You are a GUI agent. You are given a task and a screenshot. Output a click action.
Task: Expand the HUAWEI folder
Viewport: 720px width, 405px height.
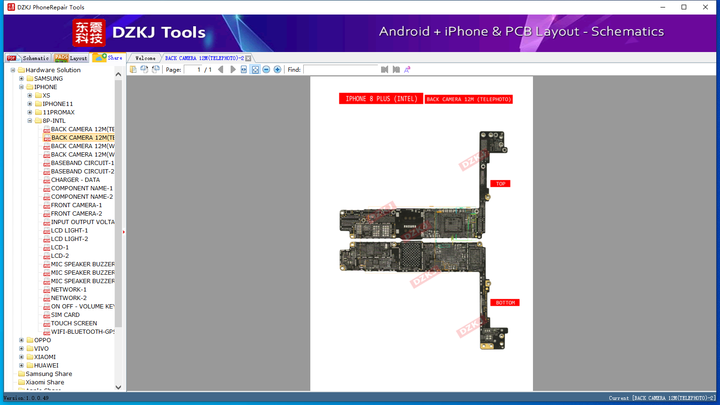(22, 366)
